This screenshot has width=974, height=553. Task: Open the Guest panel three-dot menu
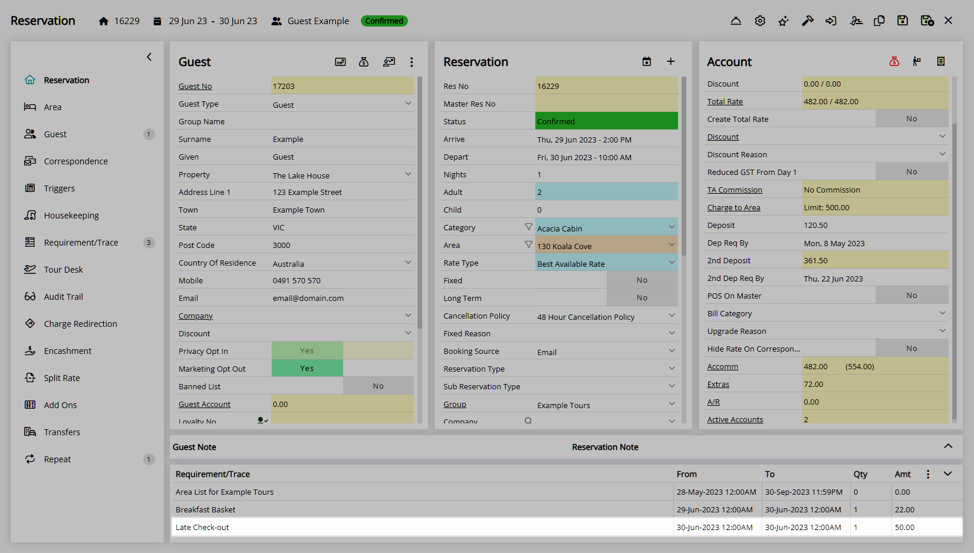click(x=412, y=62)
